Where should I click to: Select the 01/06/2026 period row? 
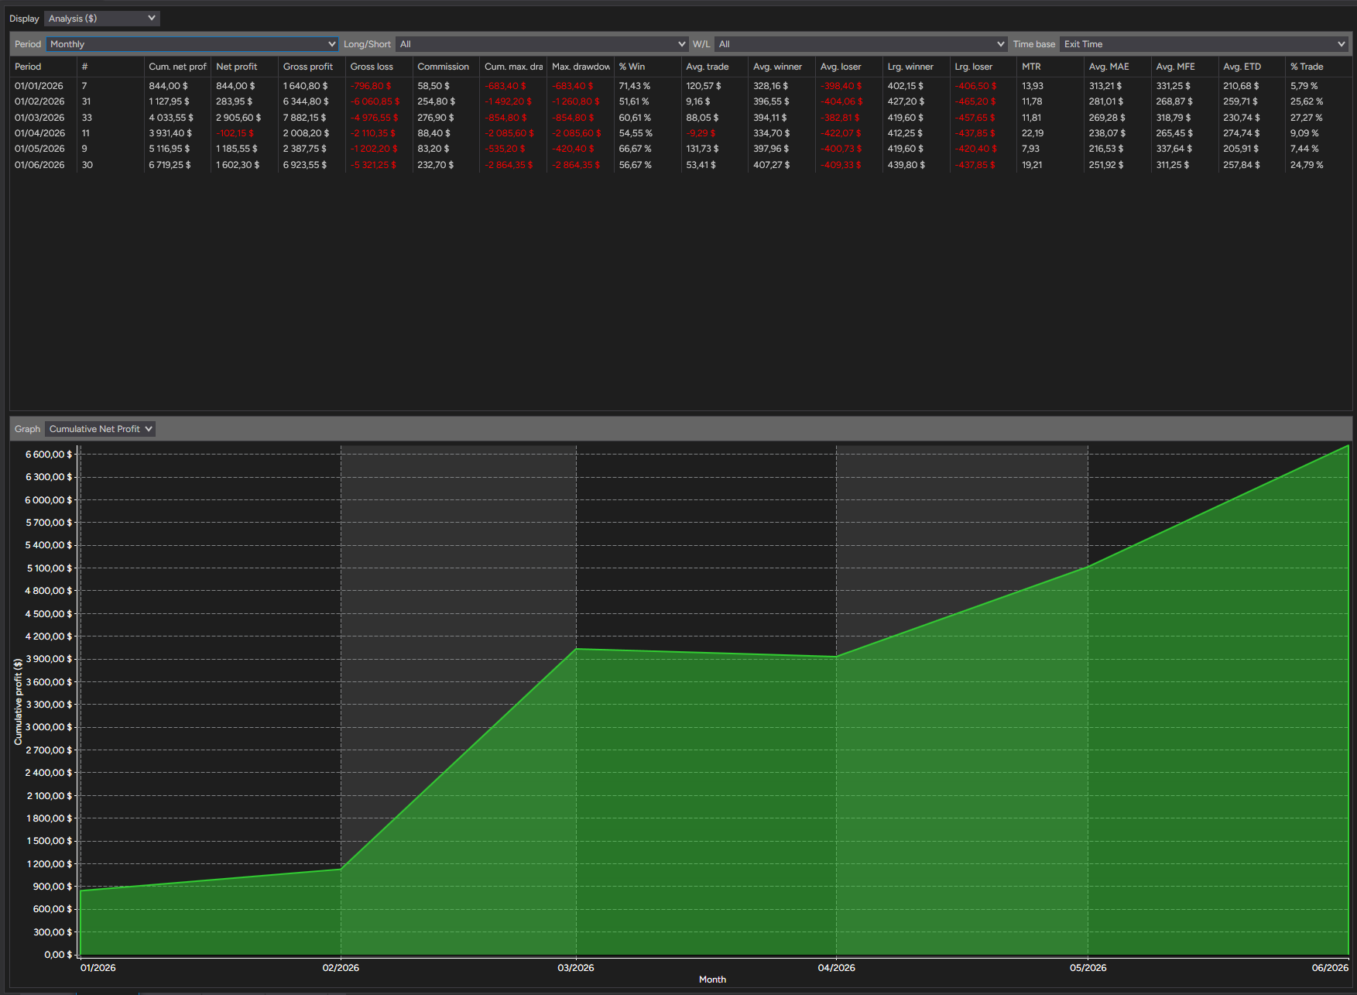pyautogui.click(x=680, y=165)
